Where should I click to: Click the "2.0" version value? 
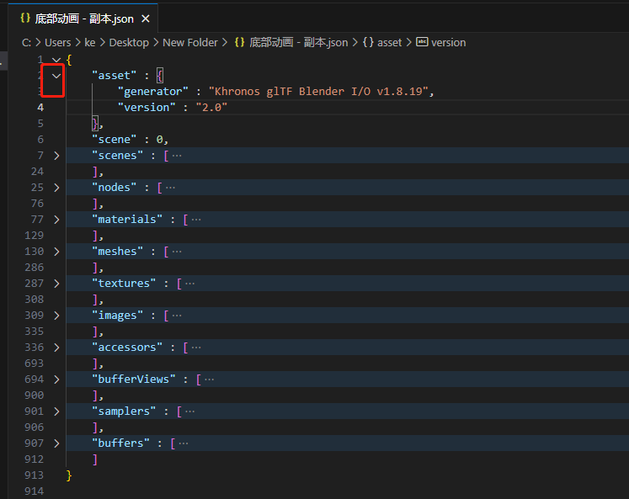coord(211,108)
